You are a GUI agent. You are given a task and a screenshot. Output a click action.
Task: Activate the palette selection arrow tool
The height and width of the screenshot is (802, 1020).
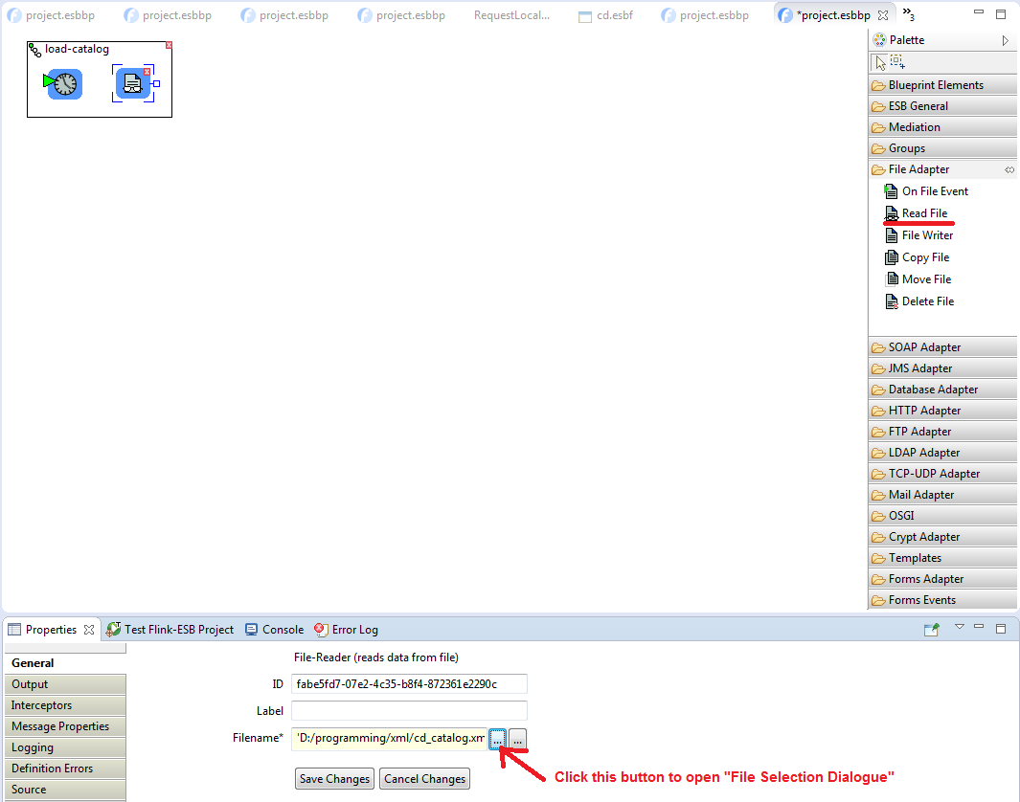[880, 62]
